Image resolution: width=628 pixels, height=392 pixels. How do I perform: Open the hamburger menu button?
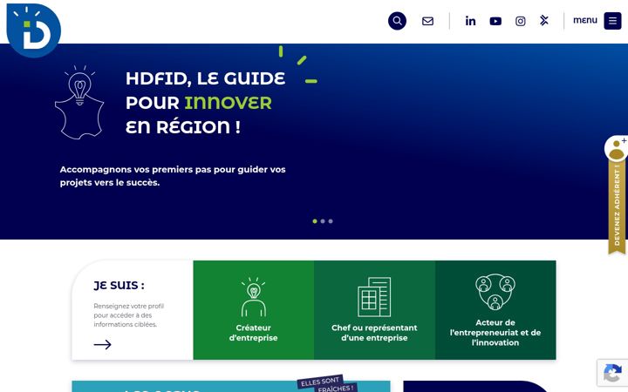pyautogui.click(x=612, y=21)
